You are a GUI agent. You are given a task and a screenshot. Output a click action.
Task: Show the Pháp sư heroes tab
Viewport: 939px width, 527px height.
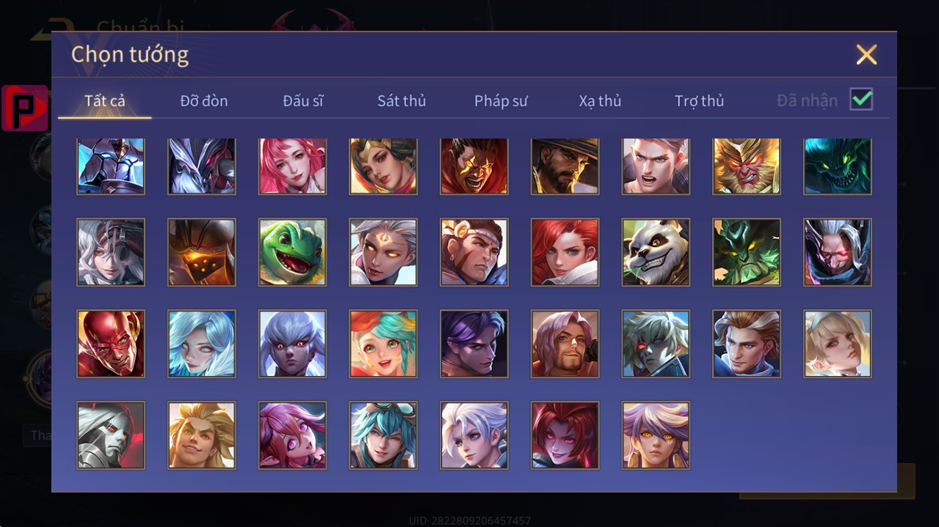(501, 101)
